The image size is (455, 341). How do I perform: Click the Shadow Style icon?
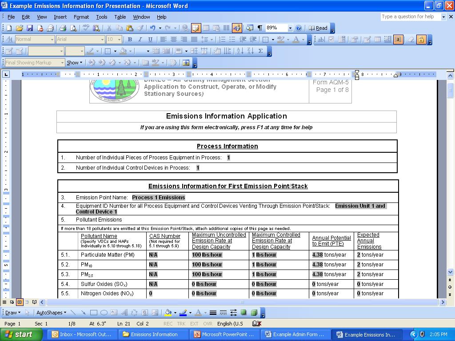coord(244,313)
